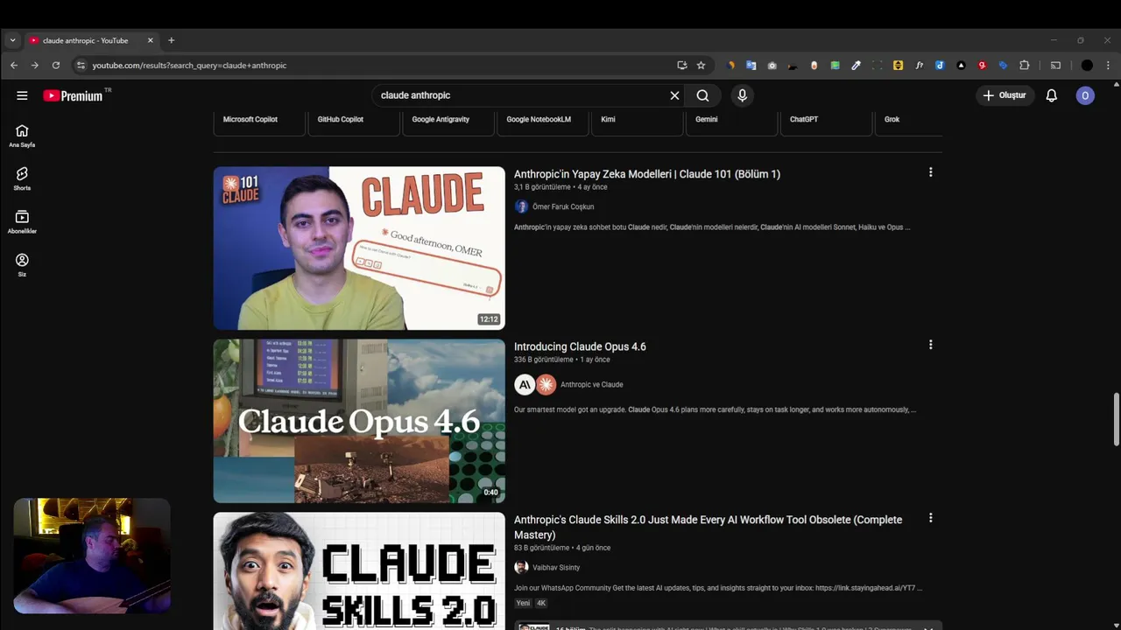Go to Ana Sayfa in the sidebar
The height and width of the screenshot is (630, 1121).
coord(22,136)
